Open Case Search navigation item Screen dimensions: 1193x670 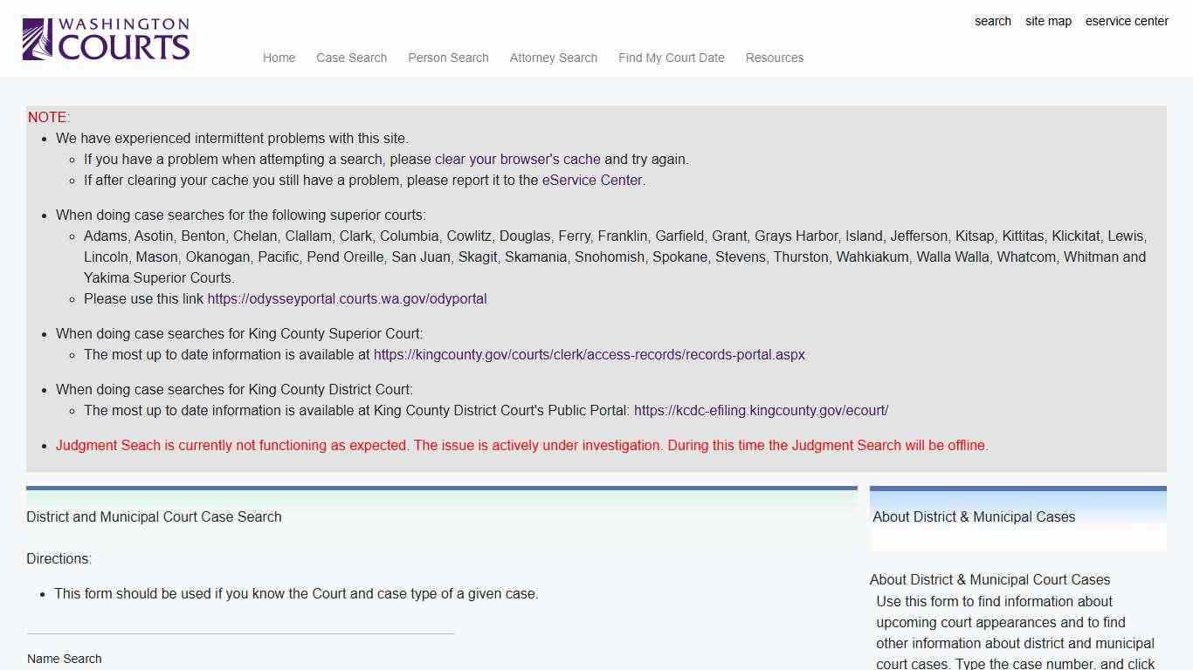[351, 58]
